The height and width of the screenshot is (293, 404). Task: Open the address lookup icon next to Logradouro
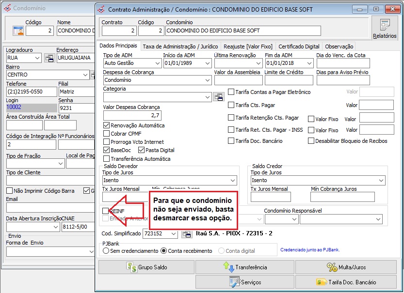pyautogui.click(x=49, y=58)
